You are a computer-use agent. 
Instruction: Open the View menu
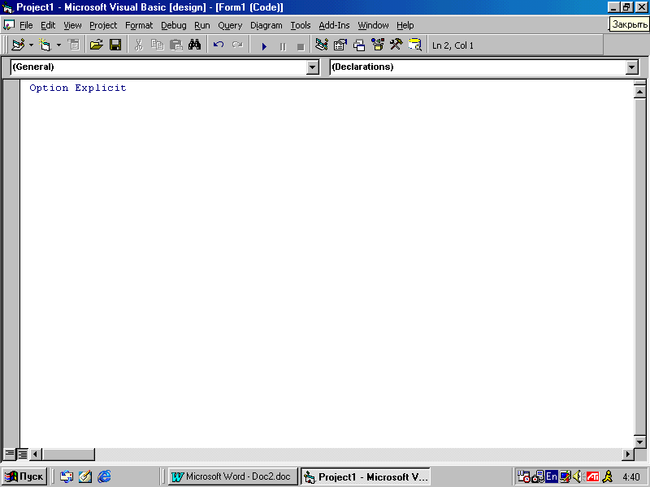click(x=72, y=25)
